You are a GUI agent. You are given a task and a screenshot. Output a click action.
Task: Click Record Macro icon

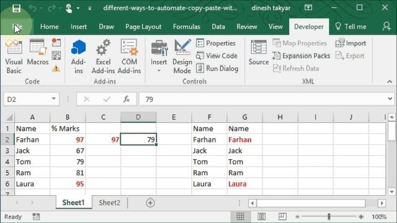pyautogui.click(x=56, y=43)
